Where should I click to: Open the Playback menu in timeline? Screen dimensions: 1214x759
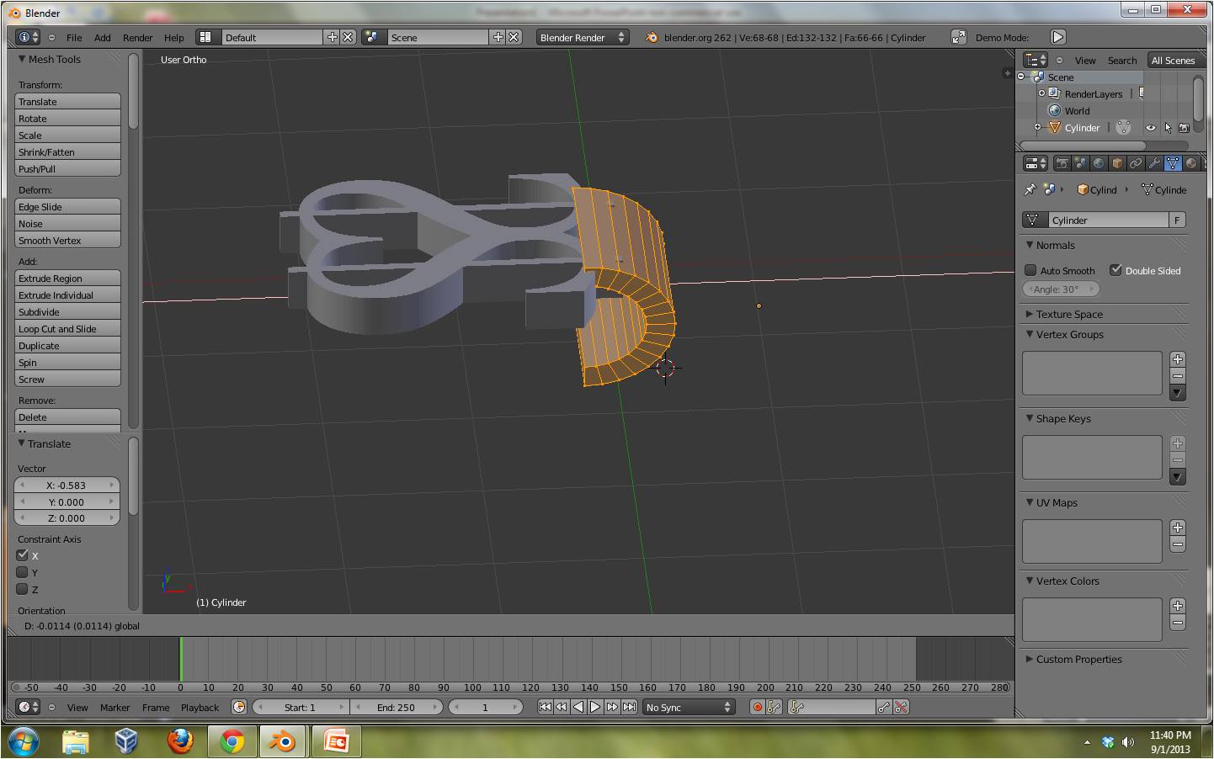point(200,708)
